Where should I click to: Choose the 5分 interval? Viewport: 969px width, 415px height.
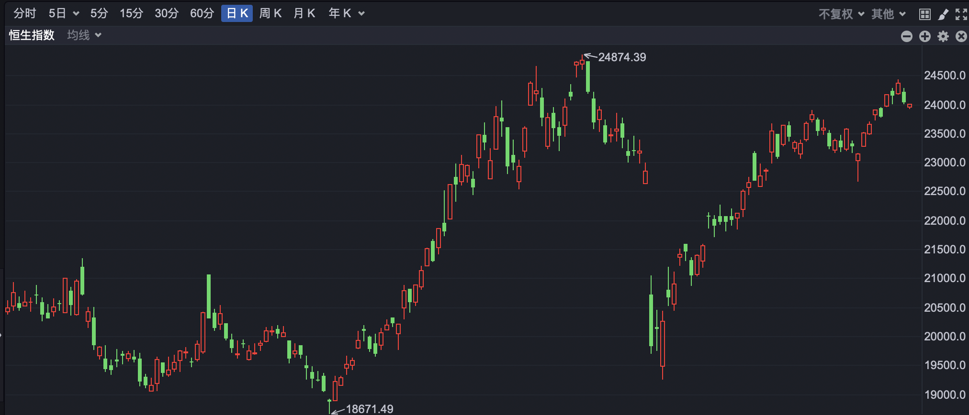click(99, 13)
